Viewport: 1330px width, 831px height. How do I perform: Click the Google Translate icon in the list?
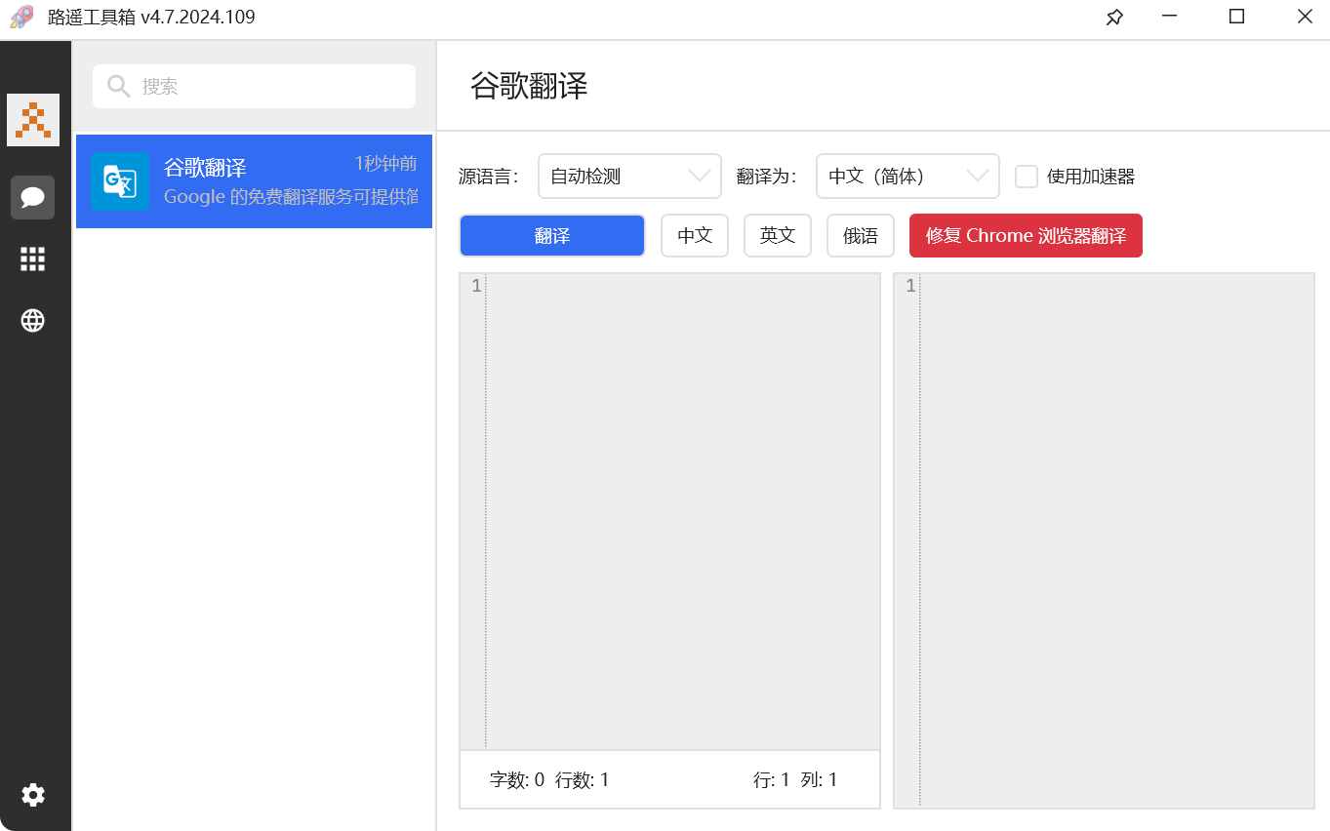point(120,181)
